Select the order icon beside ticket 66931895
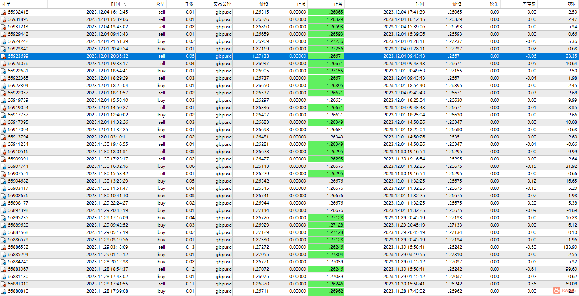Image resolution: width=579 pixels, height=296 pixels. (x=3, y=19)
